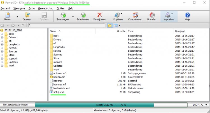Open the Help toolbar icon
The height and width of the screenshot is (113, 210).
pyautogui.click(x=187, y=16)
